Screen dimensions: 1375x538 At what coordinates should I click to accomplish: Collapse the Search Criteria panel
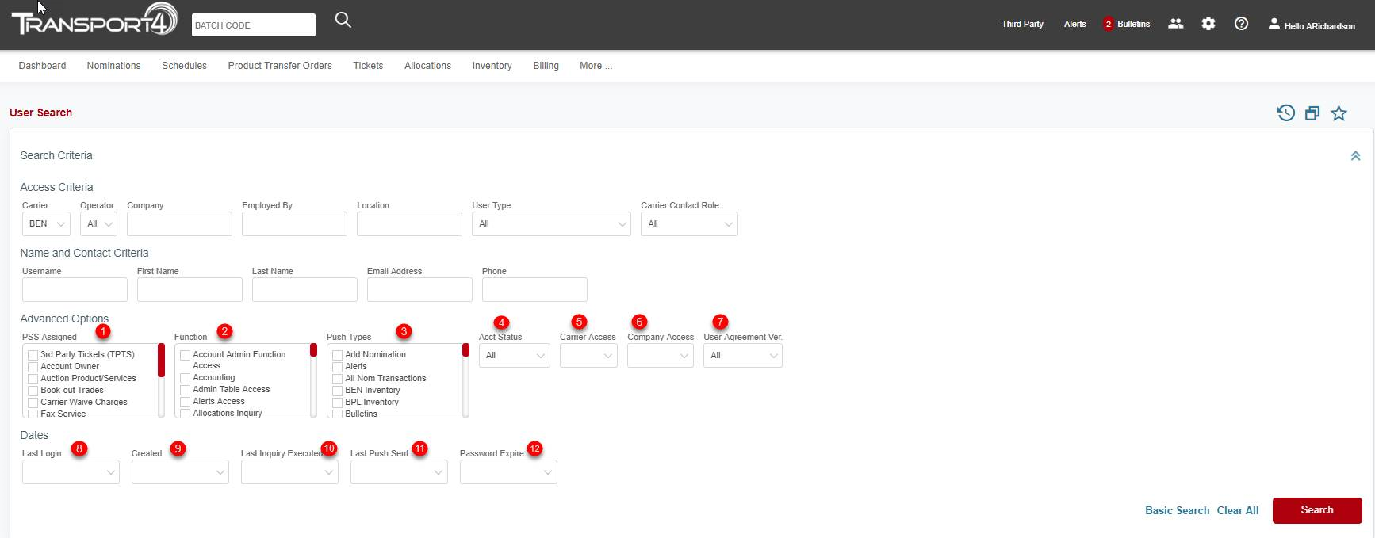point(1355,156)
